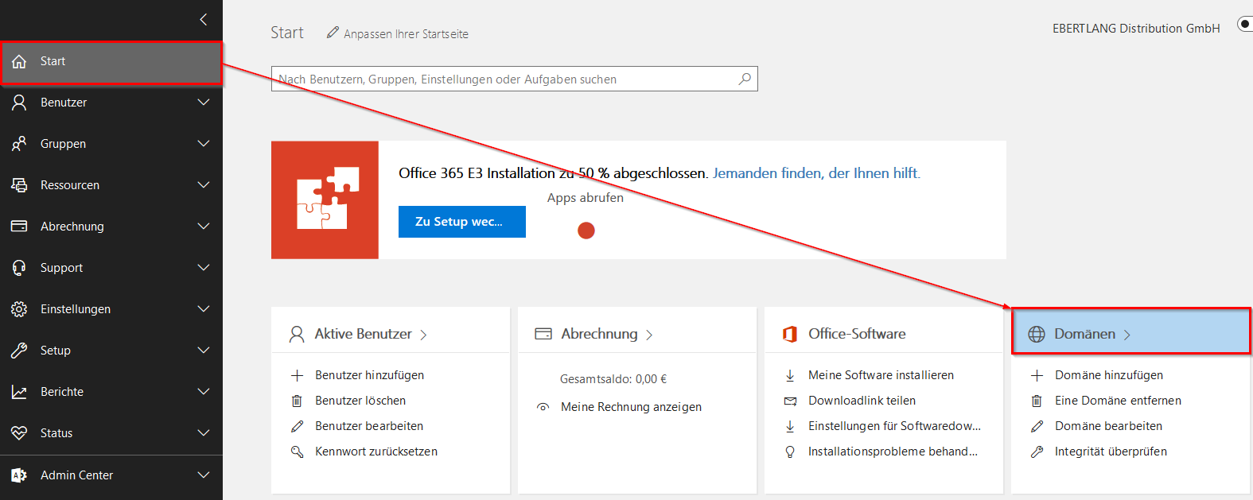Click the Office logo icon on Office-Software card
This screenshot has width=1253, height=500.
[790, 334]
